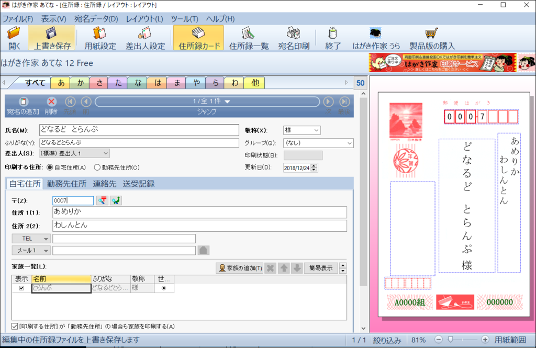Open the 敬称 dropdown showing 様
The height and width of the screenshot is (348, 536).
(x=302, y=130)
